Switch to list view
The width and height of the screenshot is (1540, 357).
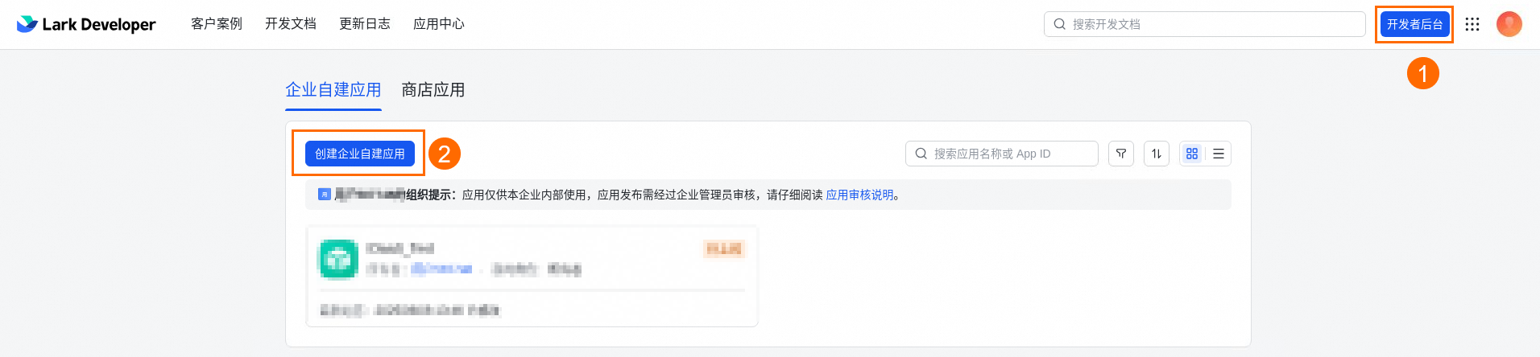[x=1219, y=154]
